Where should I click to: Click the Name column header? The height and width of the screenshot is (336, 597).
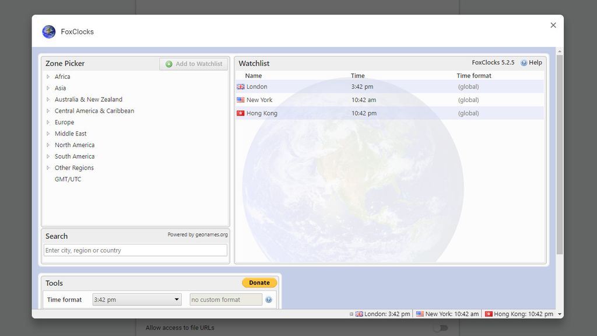[252, 75]
